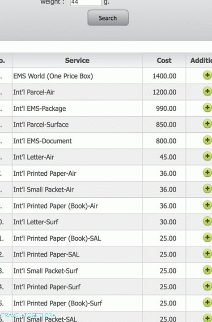Image resolution: width=212 pixels, height=322 pixels.
Task: Click plus icon for Int'l Letter-Air
Action: tap(207, 156)
